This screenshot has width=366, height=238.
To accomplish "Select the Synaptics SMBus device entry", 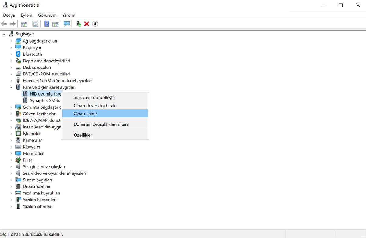I will [x=45, y=100].
